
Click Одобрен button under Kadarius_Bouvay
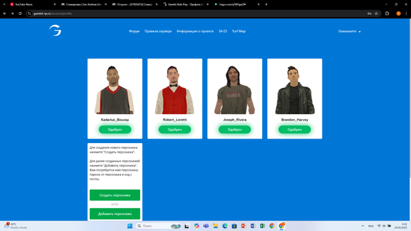point(115,130)
